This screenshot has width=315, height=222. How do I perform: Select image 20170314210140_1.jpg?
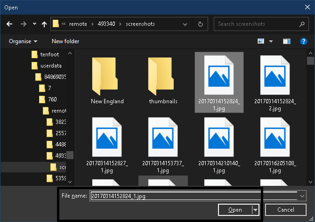click(219, 145)
